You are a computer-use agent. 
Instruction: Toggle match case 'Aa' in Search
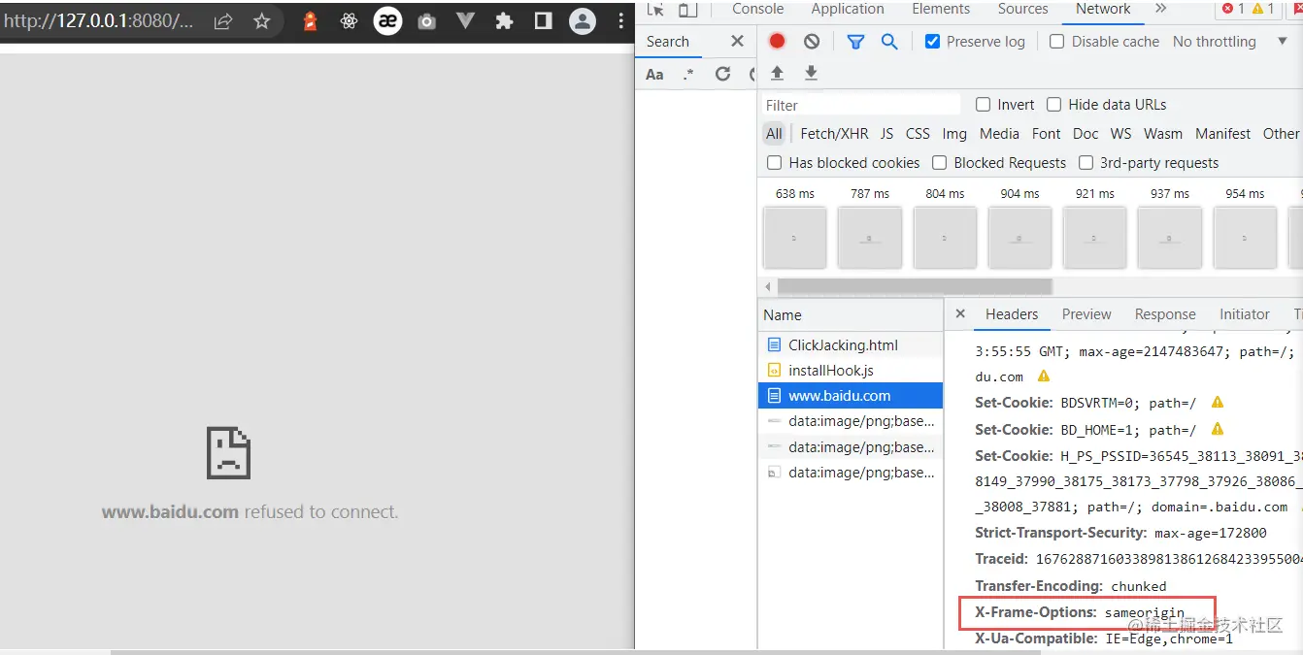[655, 74]
